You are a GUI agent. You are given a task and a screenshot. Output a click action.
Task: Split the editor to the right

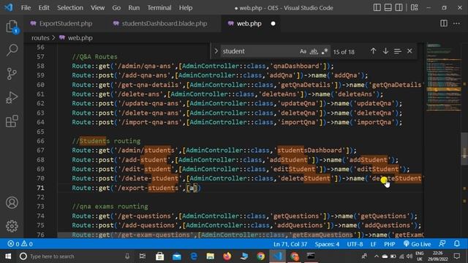tap(444, 23)
